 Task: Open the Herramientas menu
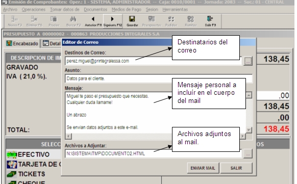[x=175, y=10]
